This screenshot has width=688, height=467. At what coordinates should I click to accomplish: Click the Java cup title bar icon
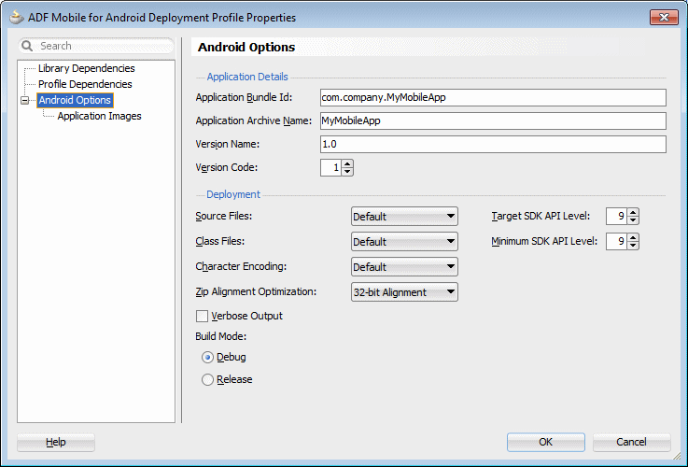point(17,18)
